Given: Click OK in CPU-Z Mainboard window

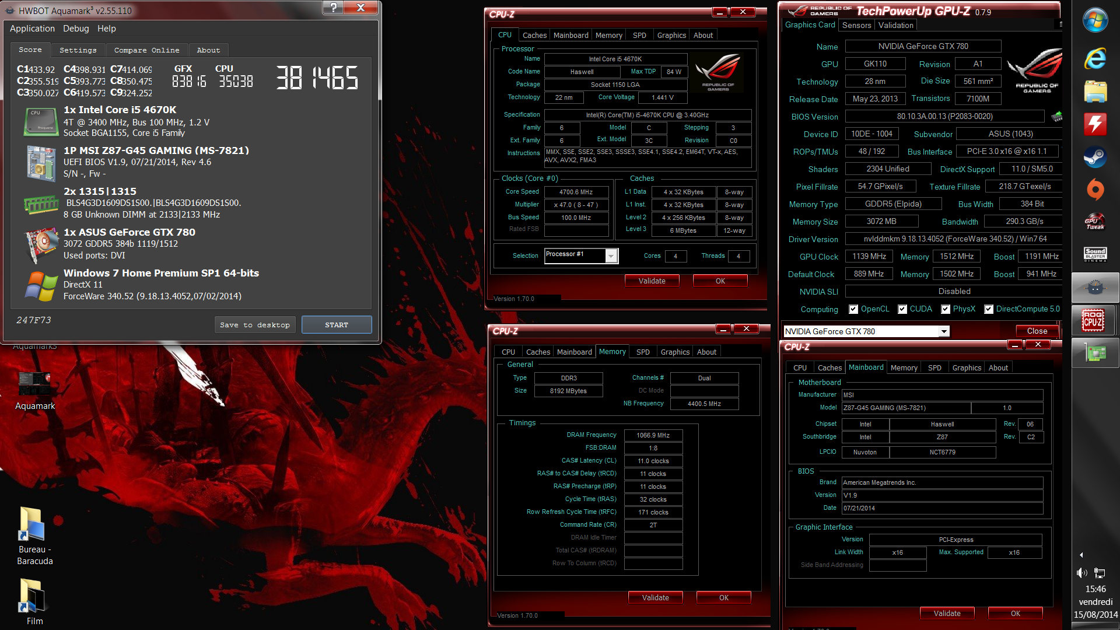Looking at the screenshot, I should click(1015, 614).
